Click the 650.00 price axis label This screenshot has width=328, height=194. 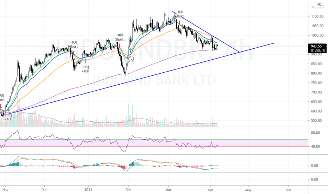[317, 102]
